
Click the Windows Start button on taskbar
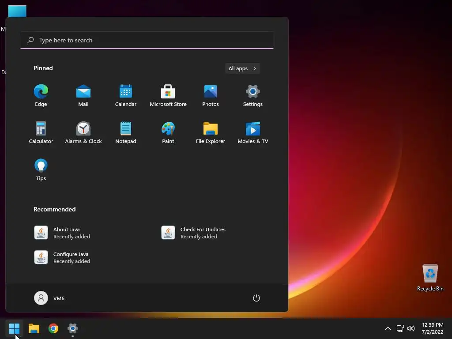point(14,328)
